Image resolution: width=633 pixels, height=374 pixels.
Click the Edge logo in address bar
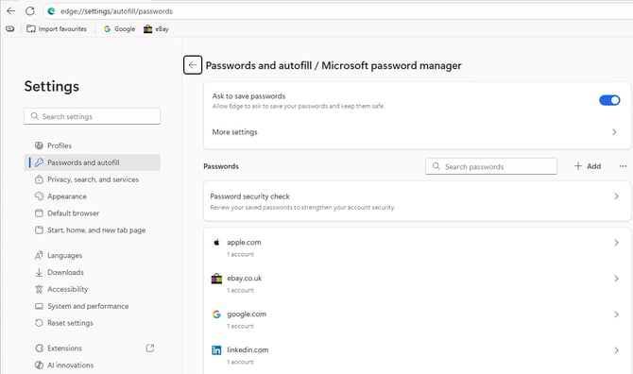click(51, 11)
